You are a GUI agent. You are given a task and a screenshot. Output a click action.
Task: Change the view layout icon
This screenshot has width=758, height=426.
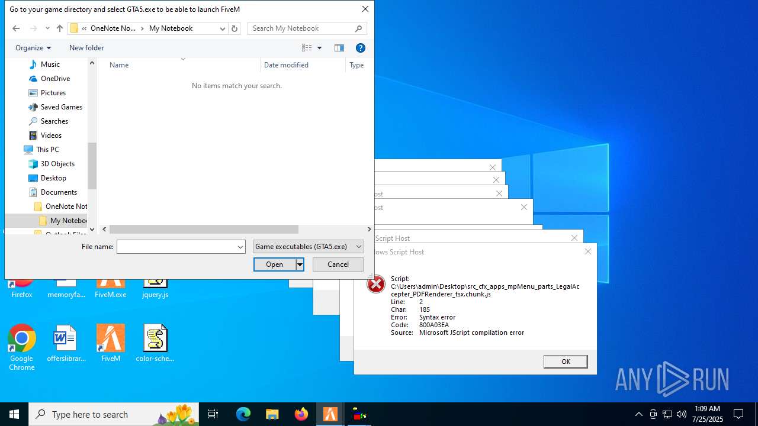point(307,48)
